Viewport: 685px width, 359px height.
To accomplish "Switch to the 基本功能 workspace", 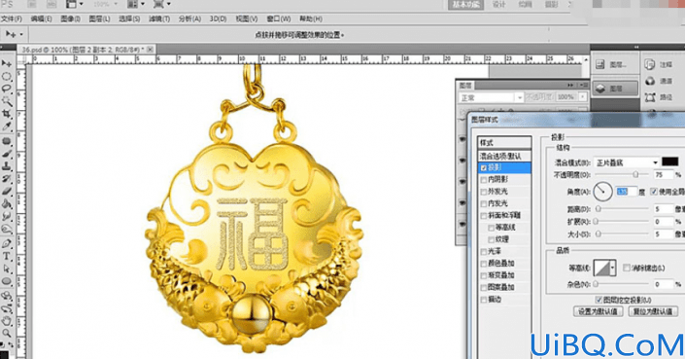I will [x=465, y=4].
